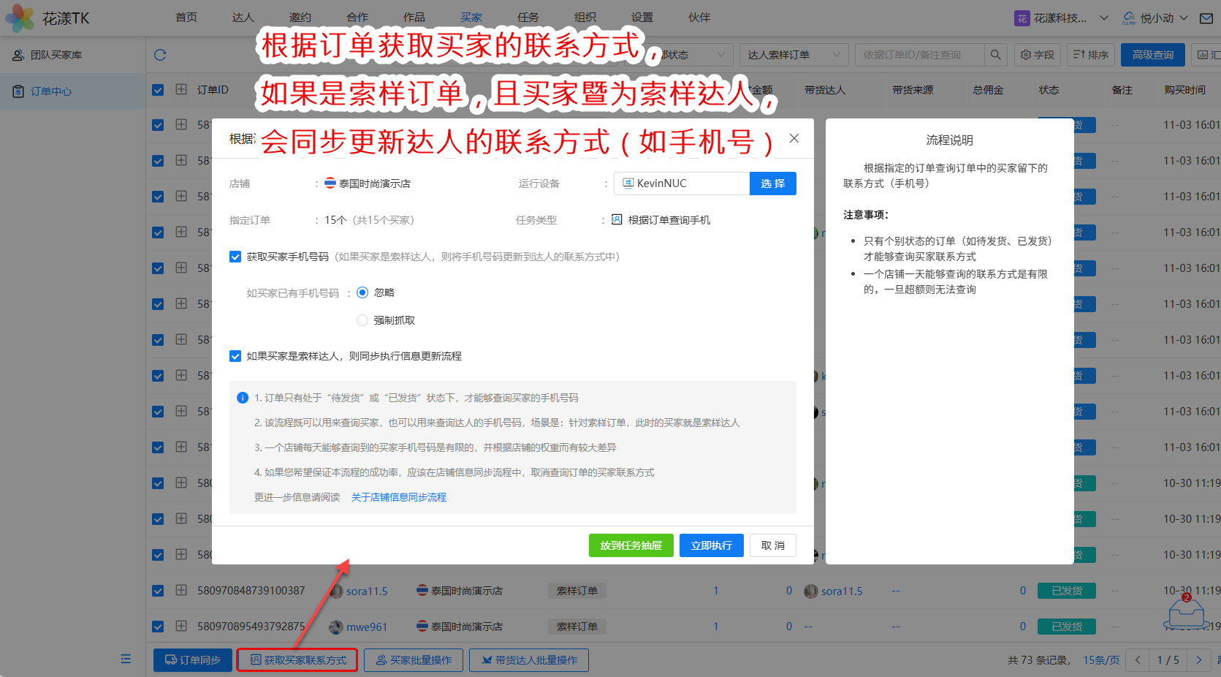Open the 任务 menu in top navigation
Screen dimensions: 1221x677
coord(528,18)
